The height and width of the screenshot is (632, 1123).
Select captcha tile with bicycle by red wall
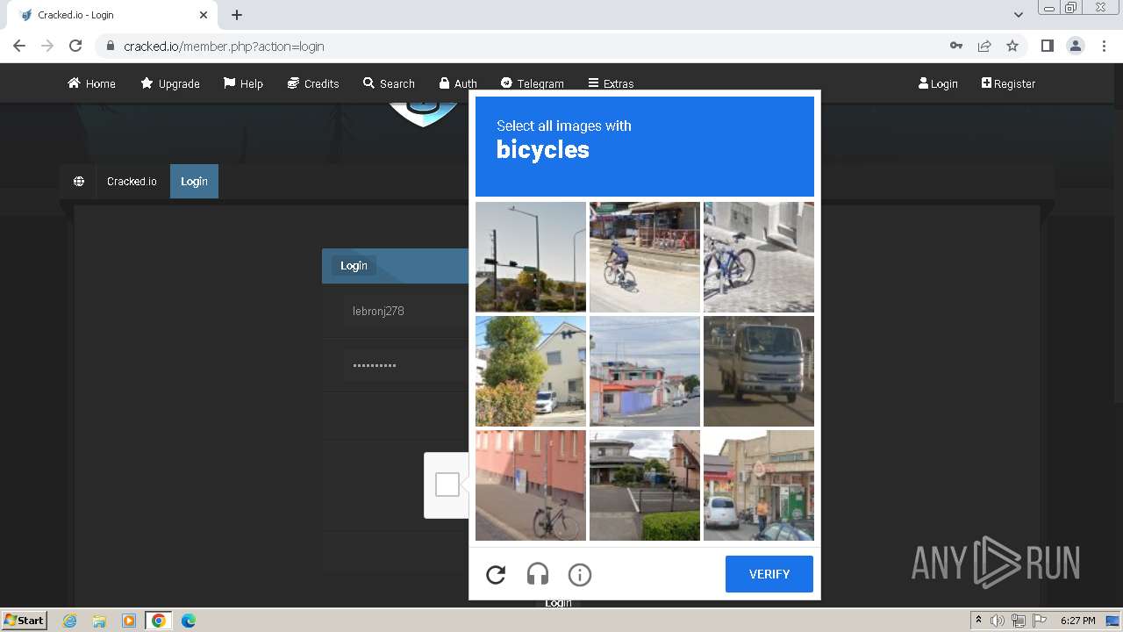point(531,485)
